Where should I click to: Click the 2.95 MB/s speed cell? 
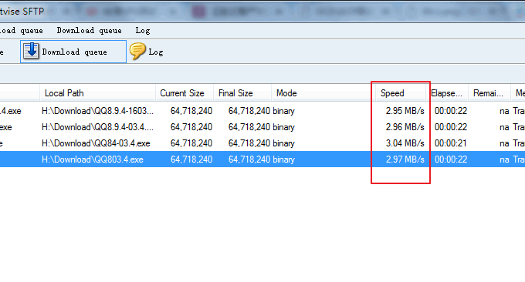pos(405,111)
